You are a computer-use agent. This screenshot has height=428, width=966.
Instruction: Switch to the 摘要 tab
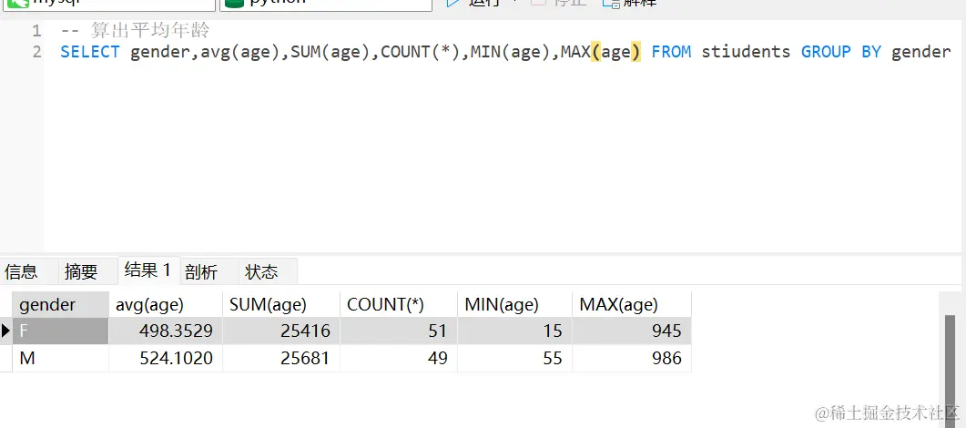tap(81, 271)
